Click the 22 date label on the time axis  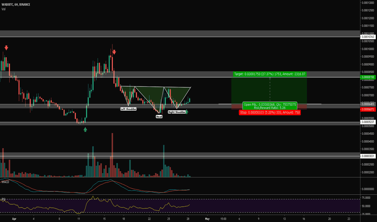pyautogui.click(x=149, y=219)
